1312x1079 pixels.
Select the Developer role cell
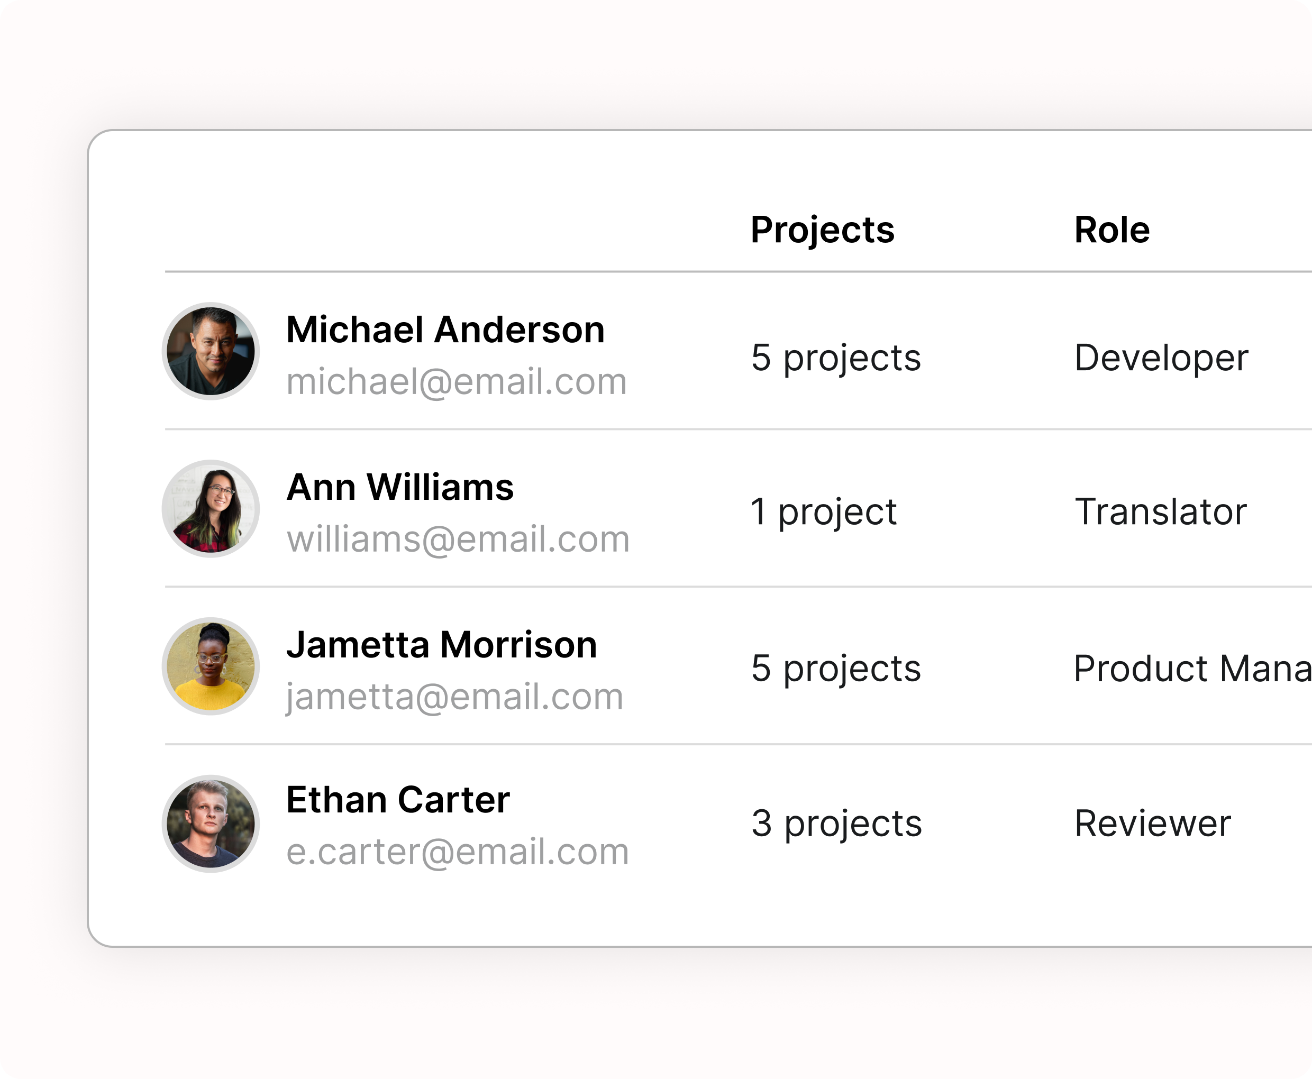pyautogui.click(x=1161, y=358)
